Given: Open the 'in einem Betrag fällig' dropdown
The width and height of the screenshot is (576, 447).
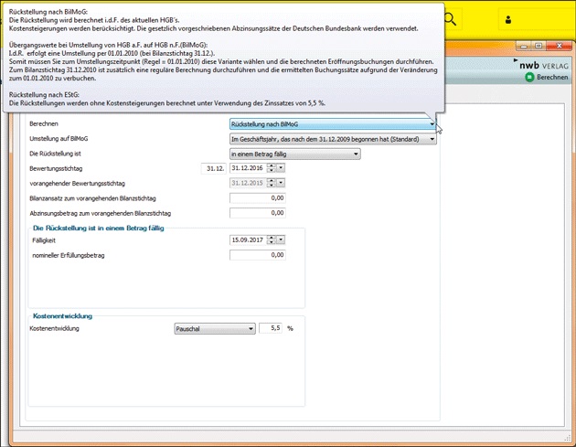Looking at the screenshot, I should (x=356, y=154).
